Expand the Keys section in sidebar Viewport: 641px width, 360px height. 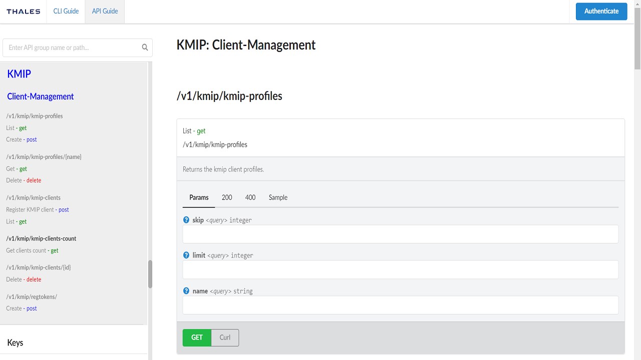coord(15,342)
